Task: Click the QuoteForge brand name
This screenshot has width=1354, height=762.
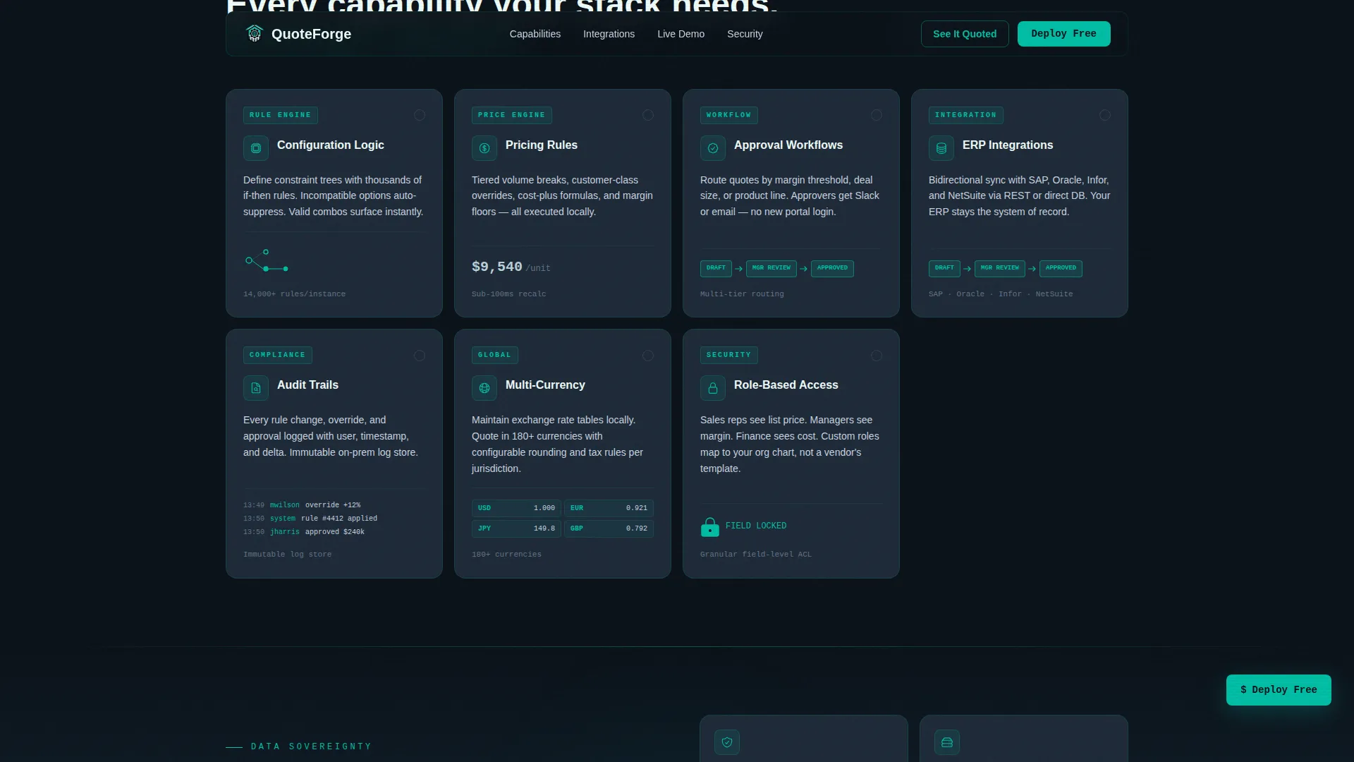Action: click(311, 34)
